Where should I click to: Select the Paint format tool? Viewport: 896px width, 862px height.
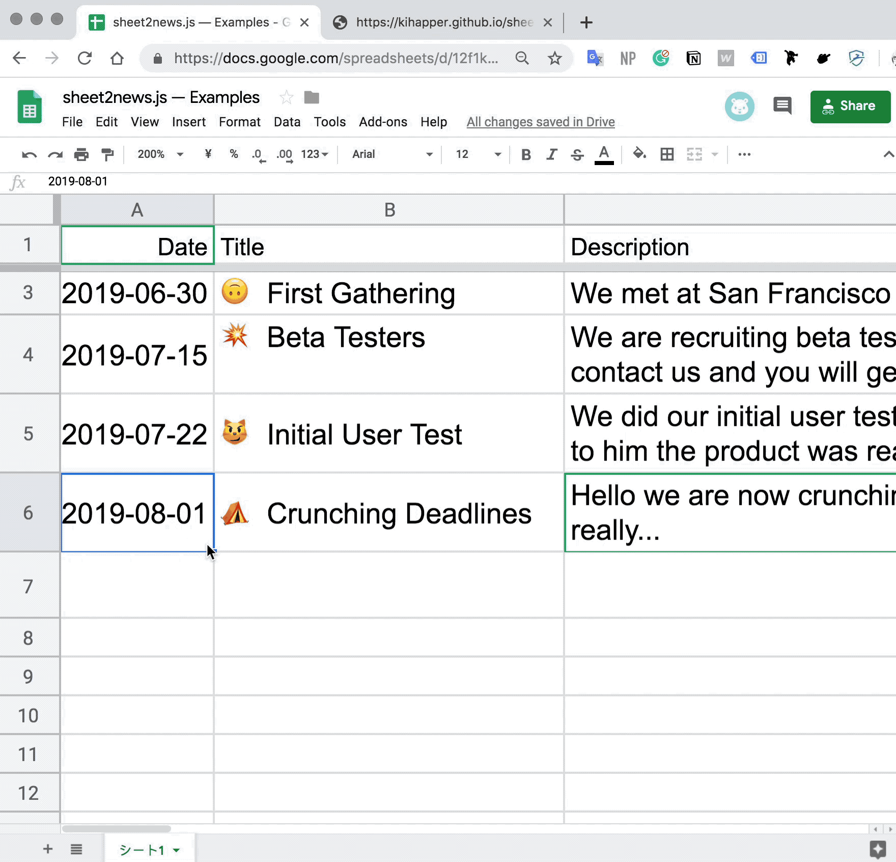click(107, 154)
